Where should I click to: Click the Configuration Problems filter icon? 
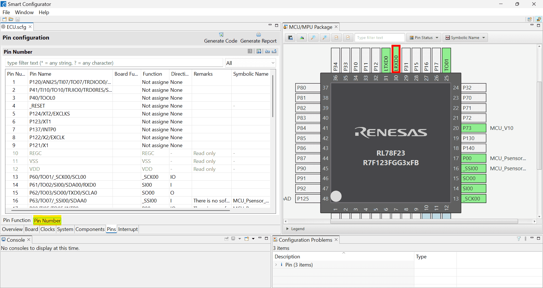point(519,239)
